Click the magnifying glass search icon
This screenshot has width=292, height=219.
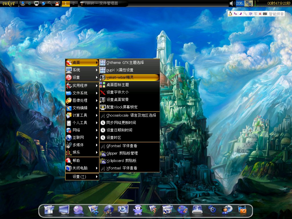pos(50,3)
